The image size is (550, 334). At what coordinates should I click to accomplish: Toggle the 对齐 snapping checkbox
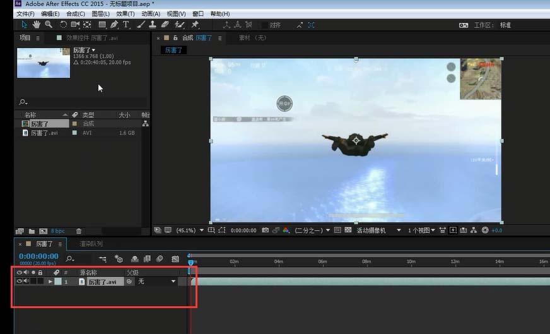[264, 25]
